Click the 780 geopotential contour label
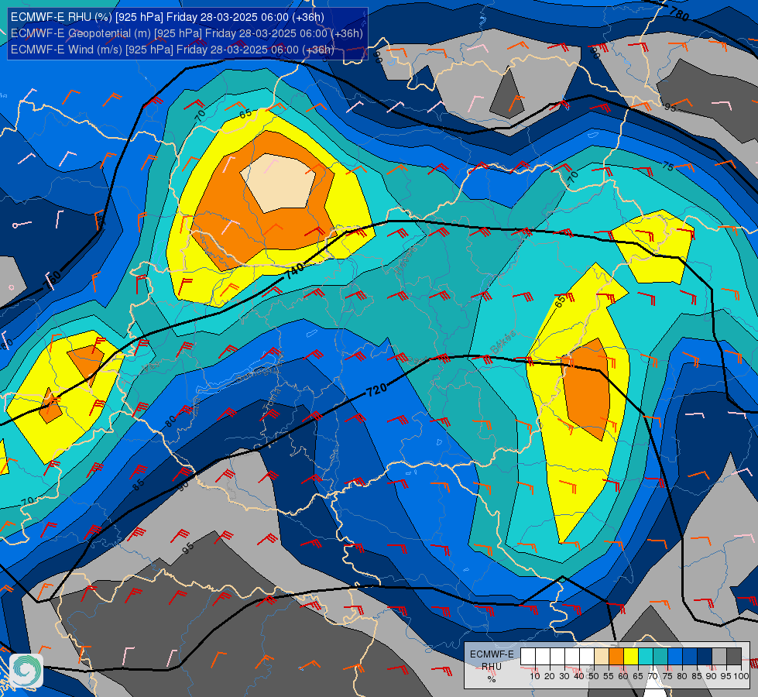This screenshot has height=697, width=758. (x=679, y=15)
